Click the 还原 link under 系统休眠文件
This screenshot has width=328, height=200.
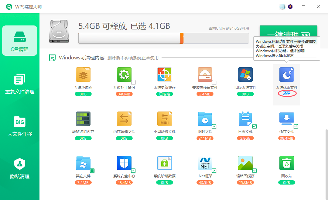point(287,93)
